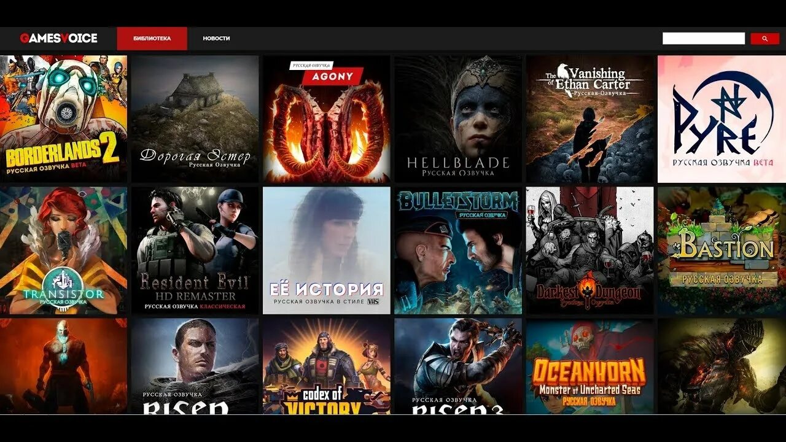Viewport: 786px width, 442px height.
Task: Open the Risen 3 game tile
Action: click(x=458, y=366)
